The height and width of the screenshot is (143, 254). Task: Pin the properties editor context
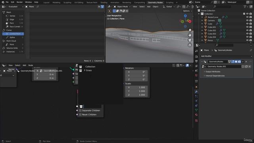click(251, 50)
